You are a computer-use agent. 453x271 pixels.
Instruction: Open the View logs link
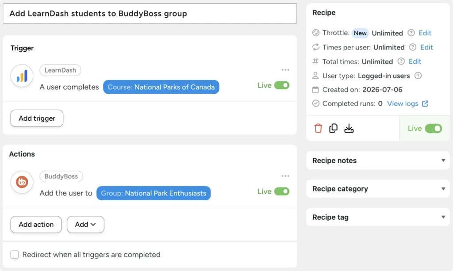403,103
